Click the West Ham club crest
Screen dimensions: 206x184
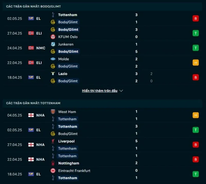pyautogui.click(x=53, y=112)
